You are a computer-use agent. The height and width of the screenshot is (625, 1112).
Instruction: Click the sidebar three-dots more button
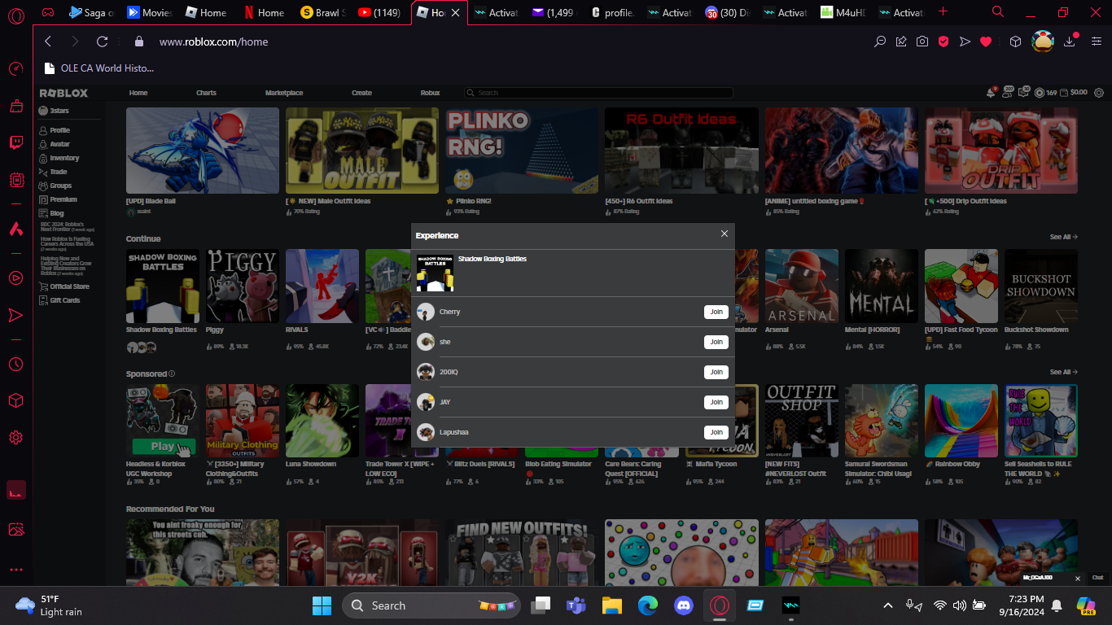(x=15, y=570)
